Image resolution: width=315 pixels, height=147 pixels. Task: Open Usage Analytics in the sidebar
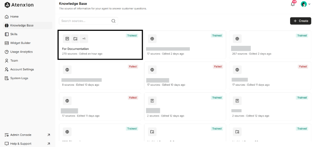pyautogui.click(x=28, y=52)
